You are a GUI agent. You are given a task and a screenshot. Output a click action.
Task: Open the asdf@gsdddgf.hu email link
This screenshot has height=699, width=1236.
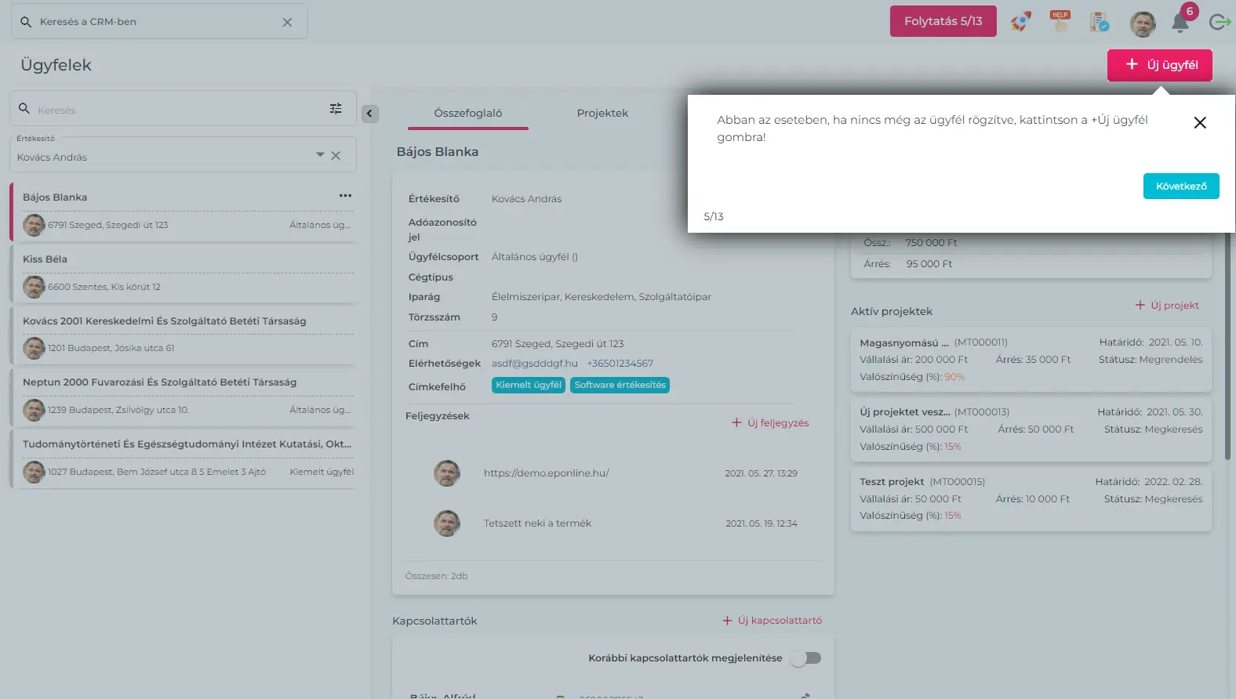click(534, 364)
